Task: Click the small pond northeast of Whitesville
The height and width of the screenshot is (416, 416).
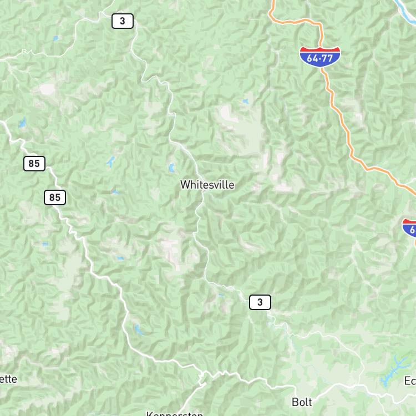Action: pos(245,101)
